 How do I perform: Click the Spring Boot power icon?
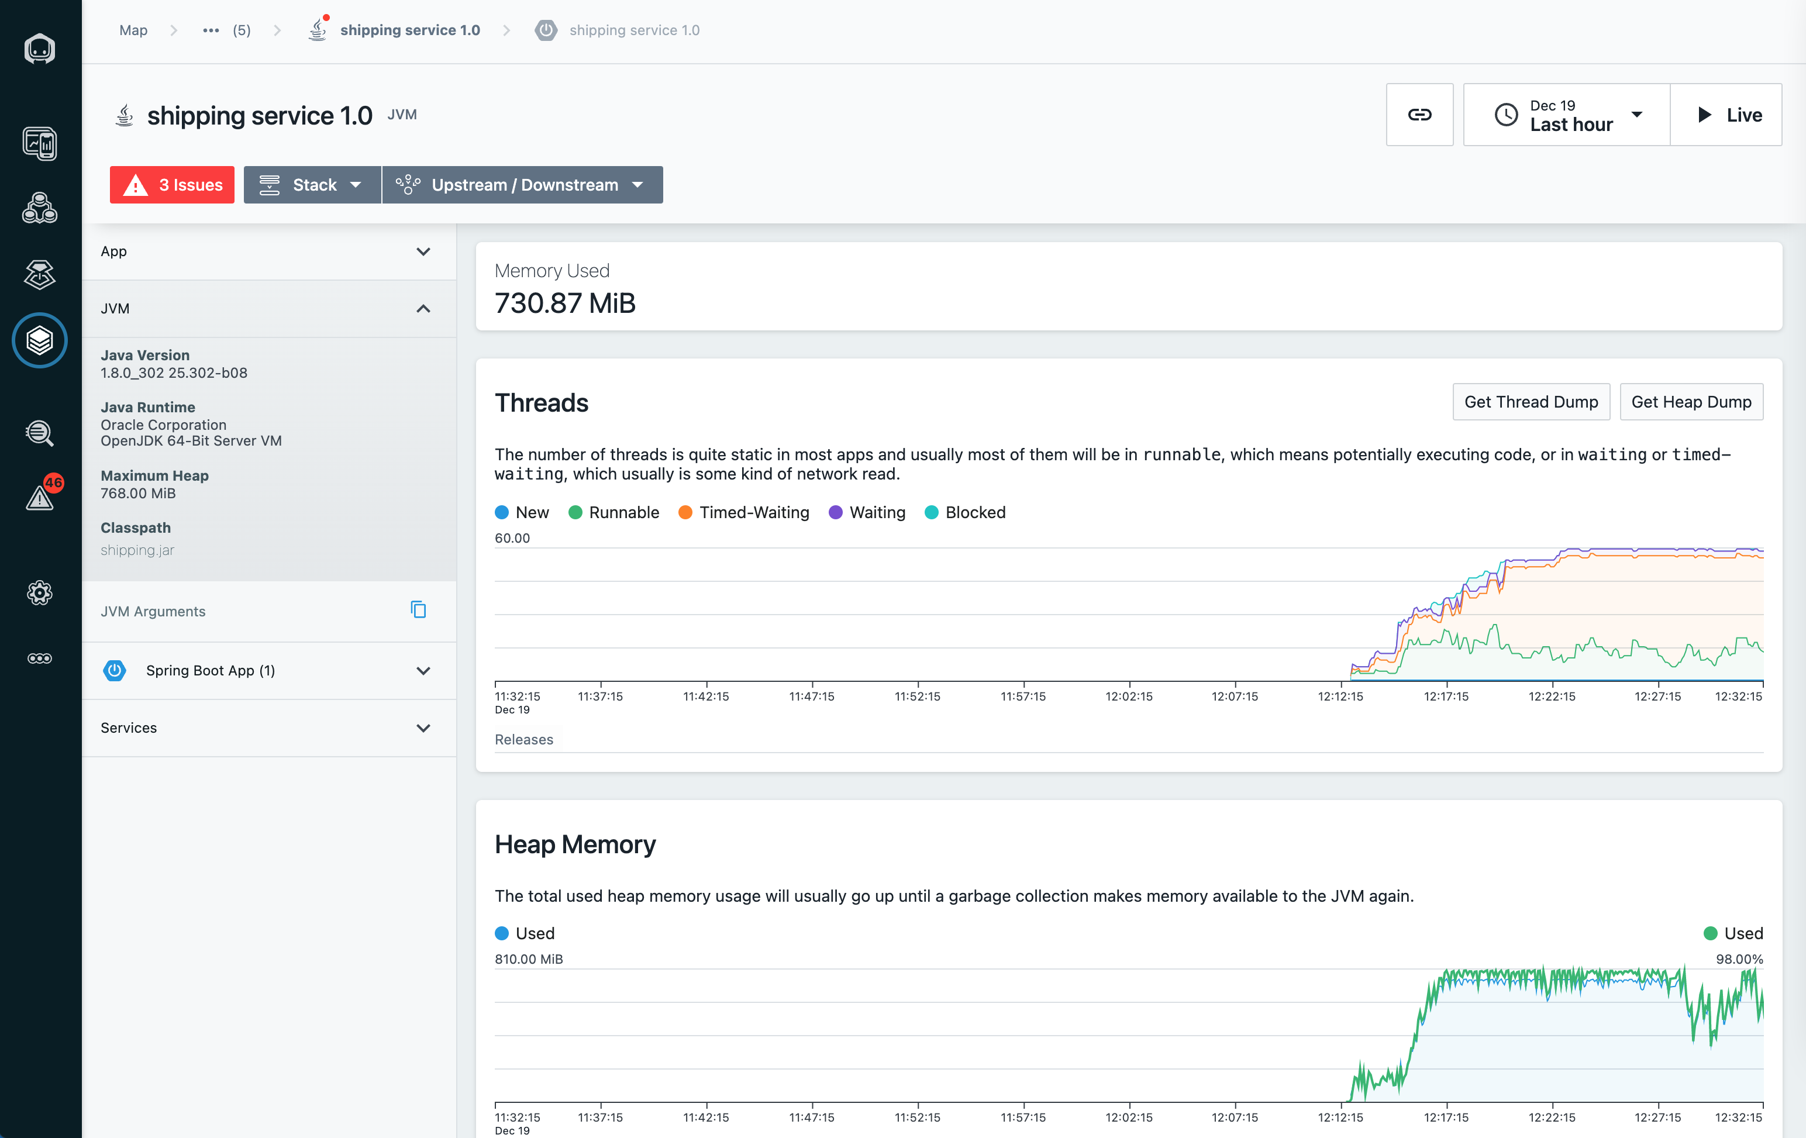tap(115, 670)
